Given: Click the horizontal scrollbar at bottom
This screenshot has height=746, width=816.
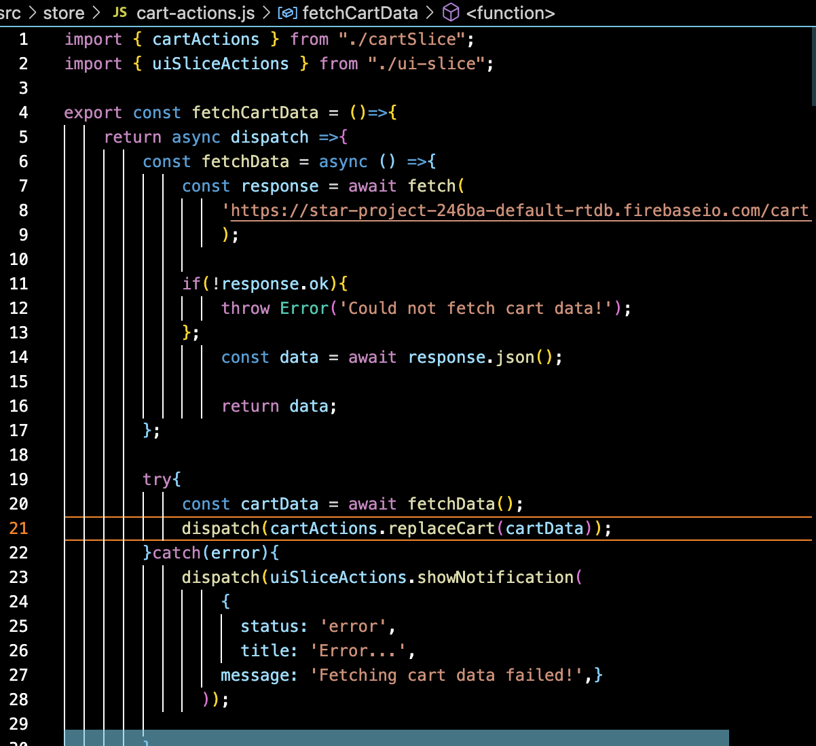Looking at the screenshot, I should click(396, 739).
